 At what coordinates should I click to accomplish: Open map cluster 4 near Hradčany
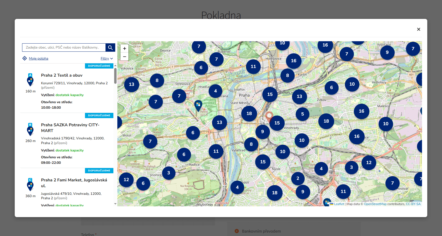tap(215, 91)
